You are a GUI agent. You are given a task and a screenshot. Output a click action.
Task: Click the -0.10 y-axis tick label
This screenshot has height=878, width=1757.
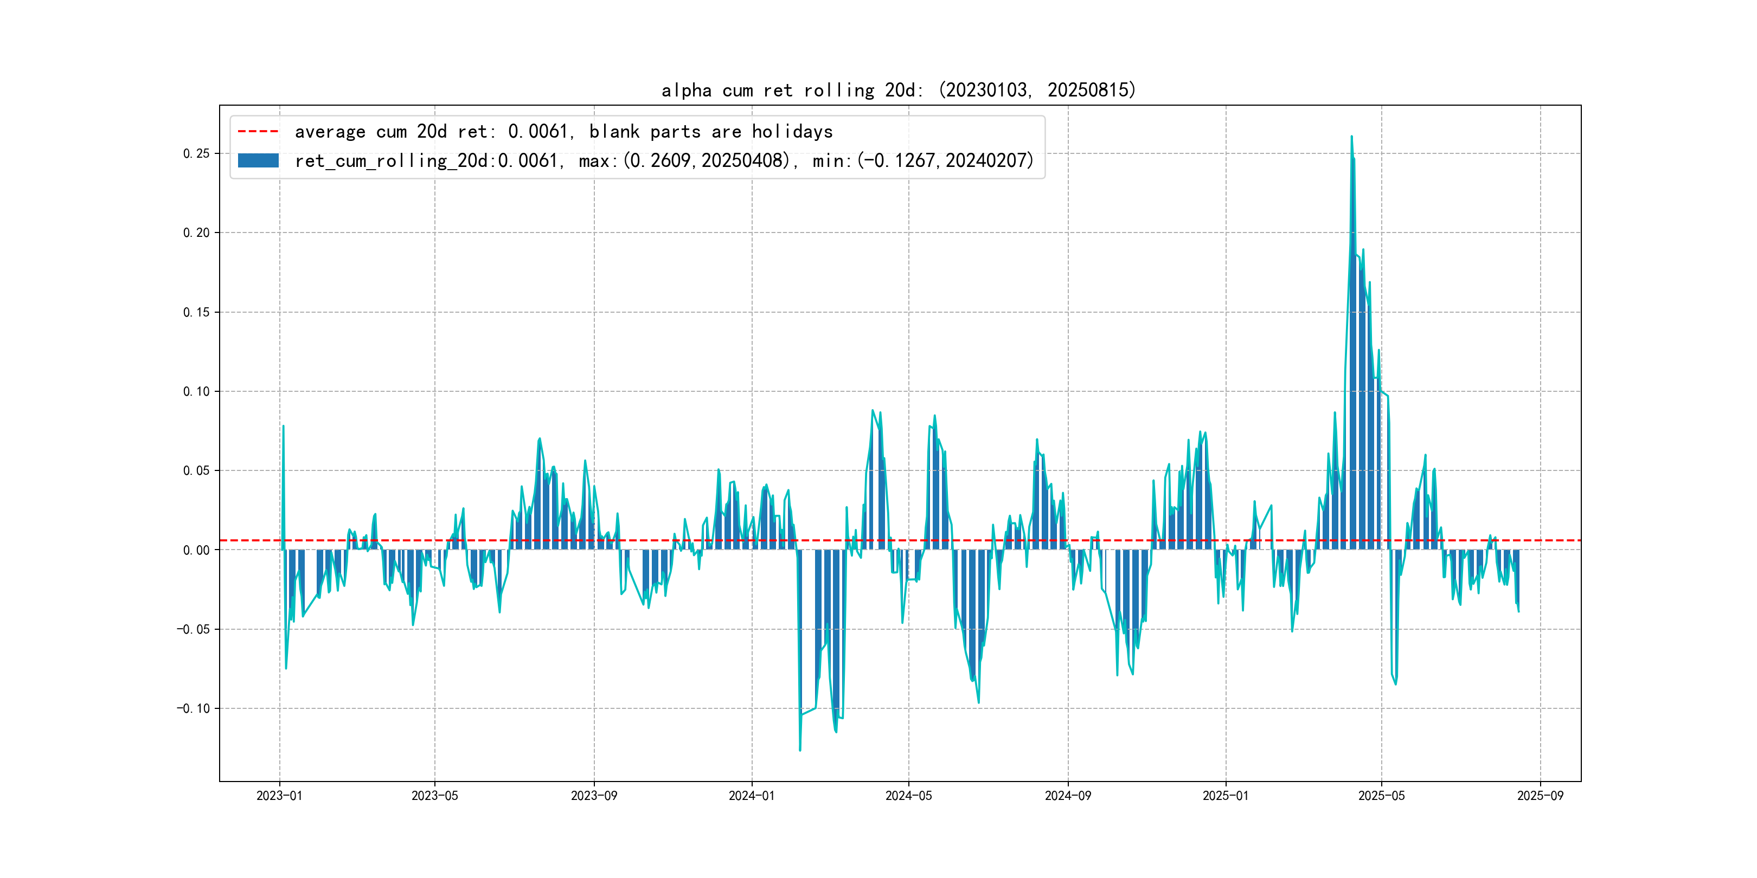click(193, 708)
